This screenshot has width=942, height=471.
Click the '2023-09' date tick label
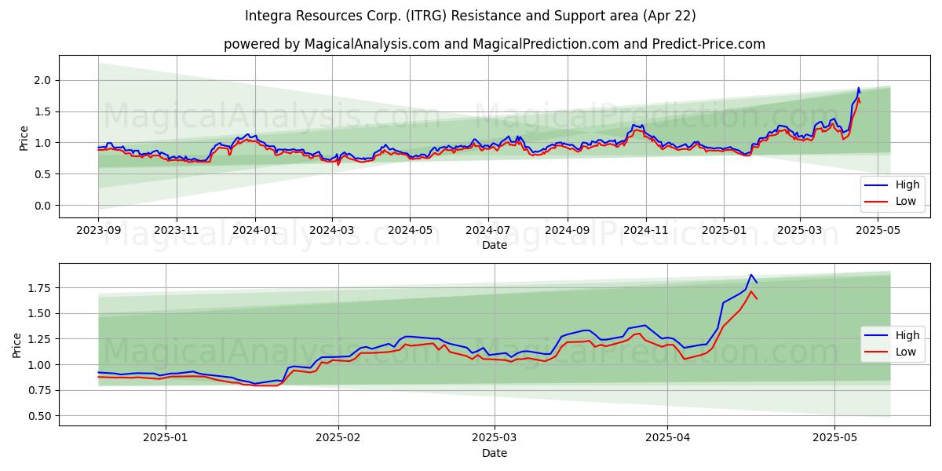tap(98, 231)
